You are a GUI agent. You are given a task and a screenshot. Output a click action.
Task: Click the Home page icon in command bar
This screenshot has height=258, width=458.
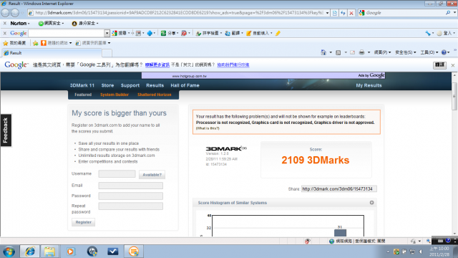pos(323,52)
